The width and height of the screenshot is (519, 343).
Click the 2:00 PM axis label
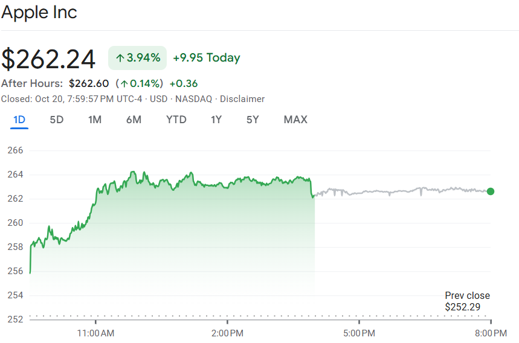click(x=228, y=333)
